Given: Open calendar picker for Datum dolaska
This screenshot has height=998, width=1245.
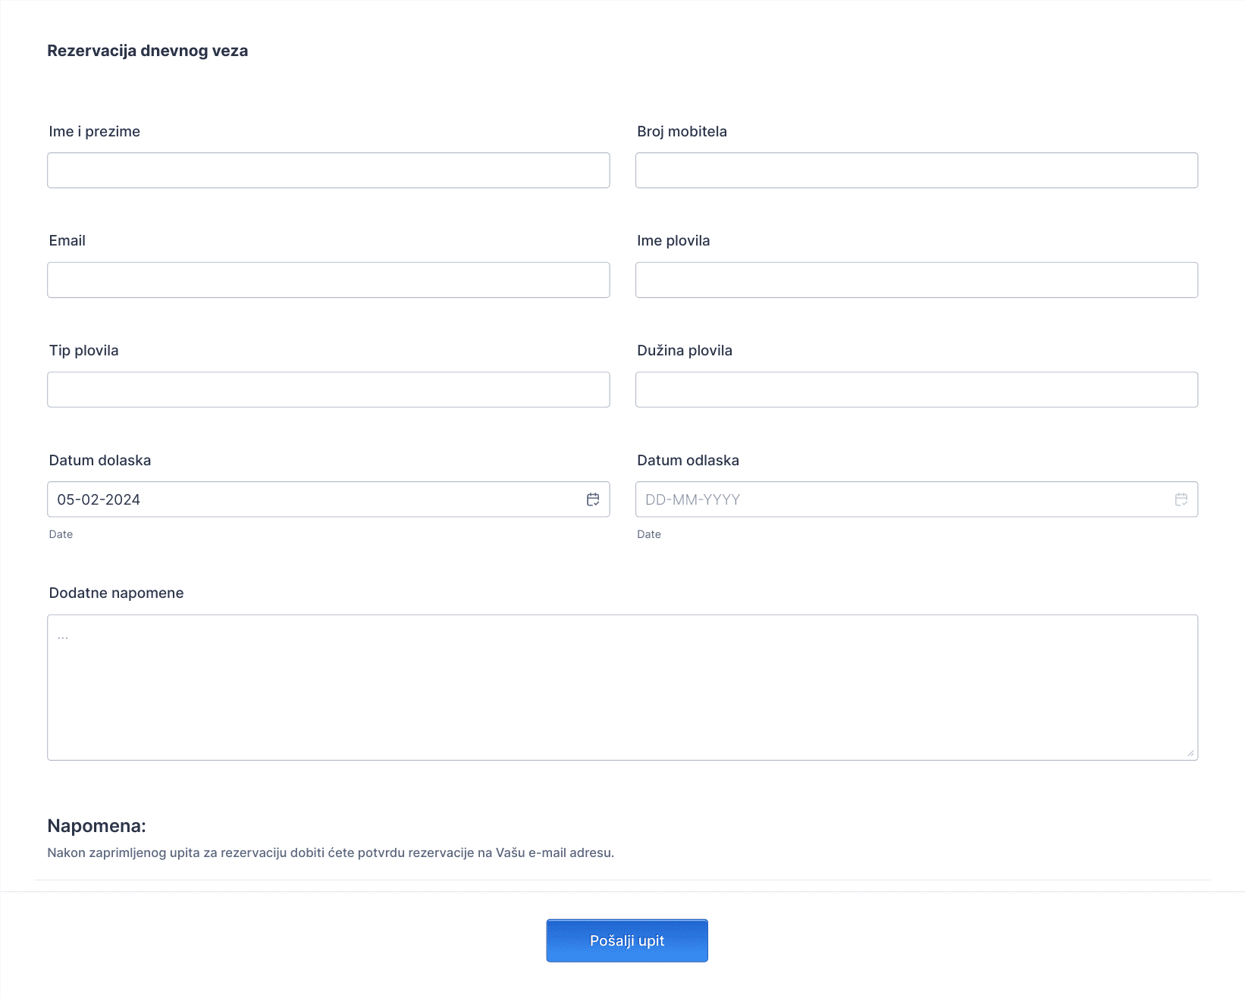Looking at the screenshot, I should pos(593,499).
